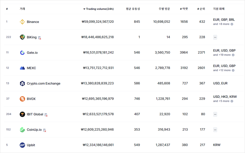Open the BiKing exchange link
245x153 pixels.
tap(32, 37)
